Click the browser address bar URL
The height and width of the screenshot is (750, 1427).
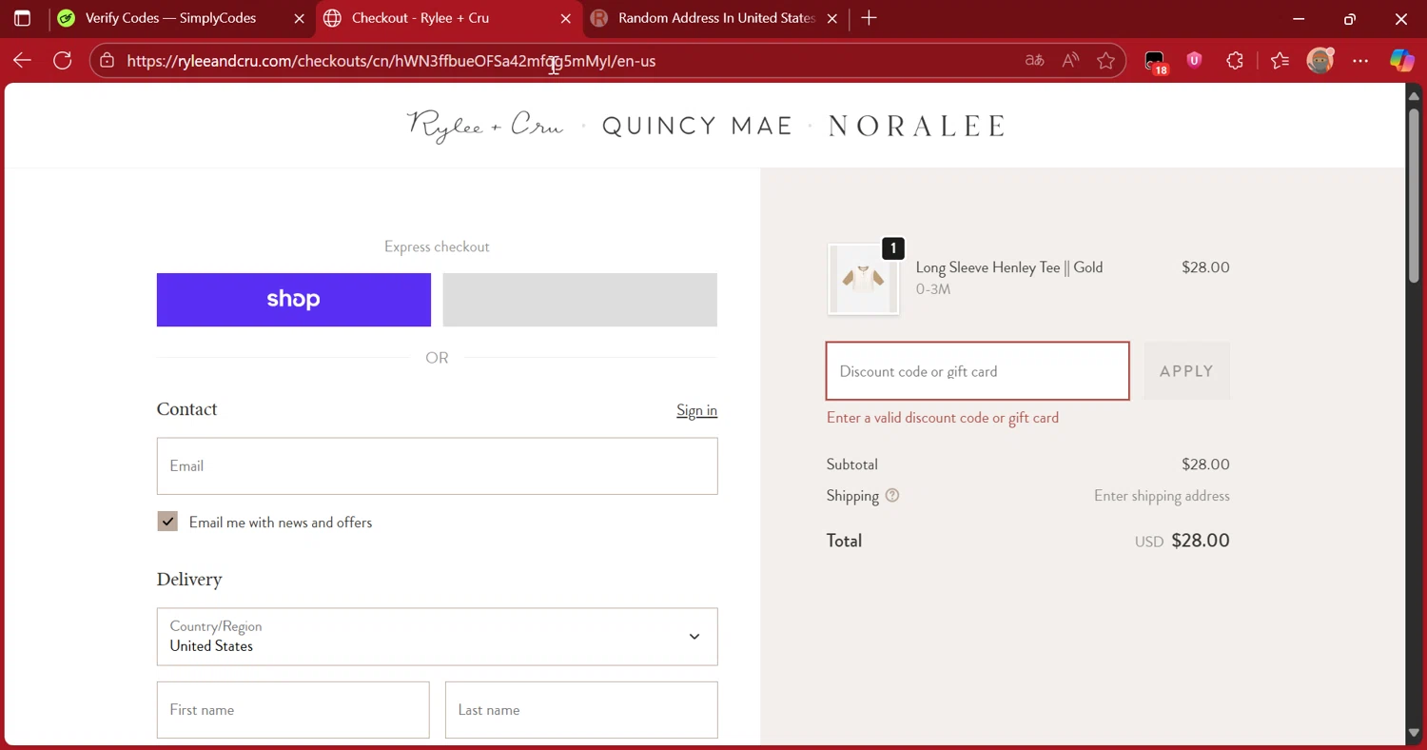(391, 61)
